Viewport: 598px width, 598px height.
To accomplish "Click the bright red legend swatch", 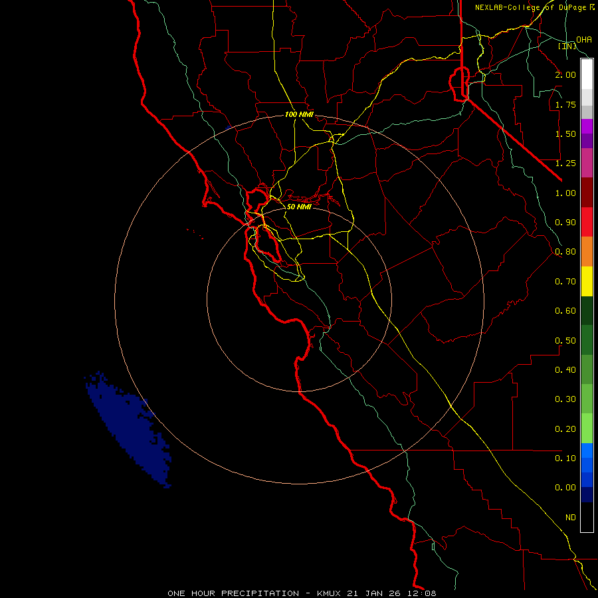I will [x=587, y=222].
